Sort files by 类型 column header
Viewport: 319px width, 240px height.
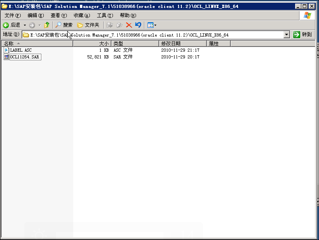pos(135,43)
